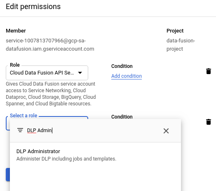This screenshot has width=216, height=191.
Task: Clear the "DLP Admin" filter text
Action: click(x=166, y=131)
